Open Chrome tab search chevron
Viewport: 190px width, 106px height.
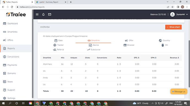click(x=168, y=2)
